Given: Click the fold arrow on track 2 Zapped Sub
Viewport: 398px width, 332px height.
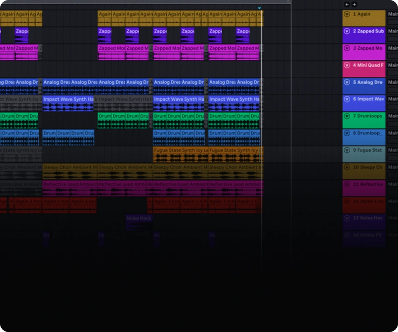Looking at the screenshot, I should (x=346, y=31).
